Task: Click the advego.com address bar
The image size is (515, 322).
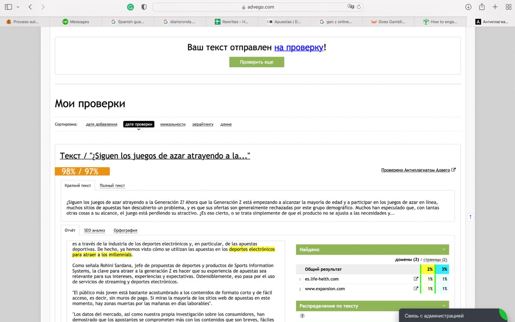Action: coord(258,7)
